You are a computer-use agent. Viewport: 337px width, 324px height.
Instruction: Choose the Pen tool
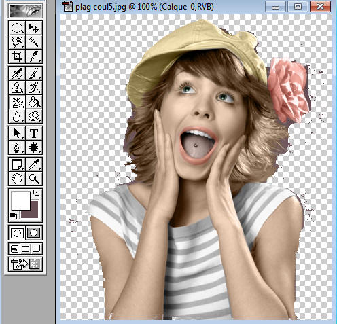click(x=17, y=147)
